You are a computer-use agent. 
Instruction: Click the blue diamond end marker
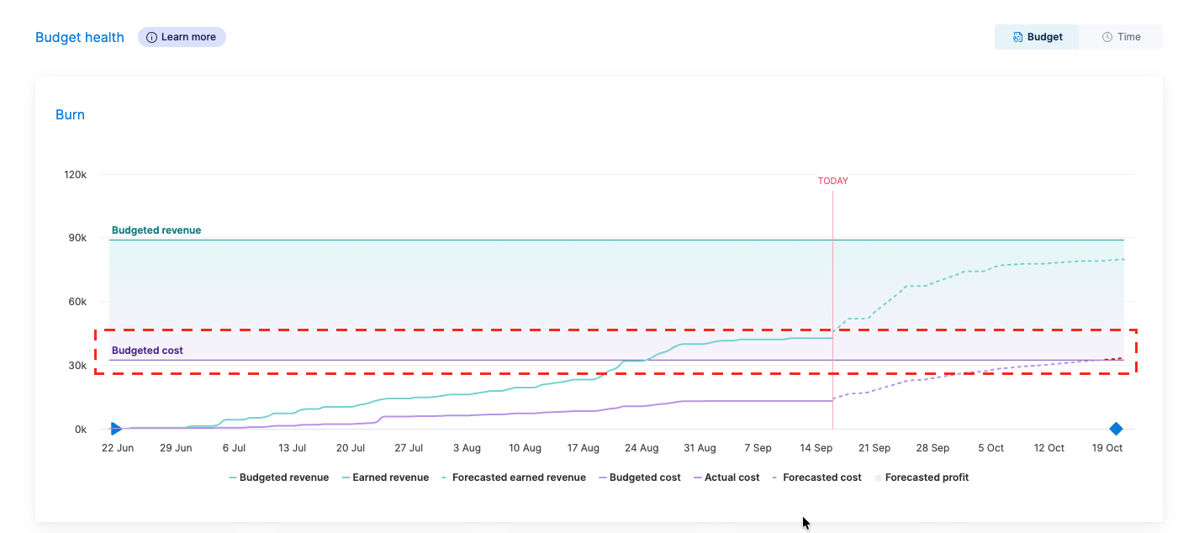pos(1116,429)
